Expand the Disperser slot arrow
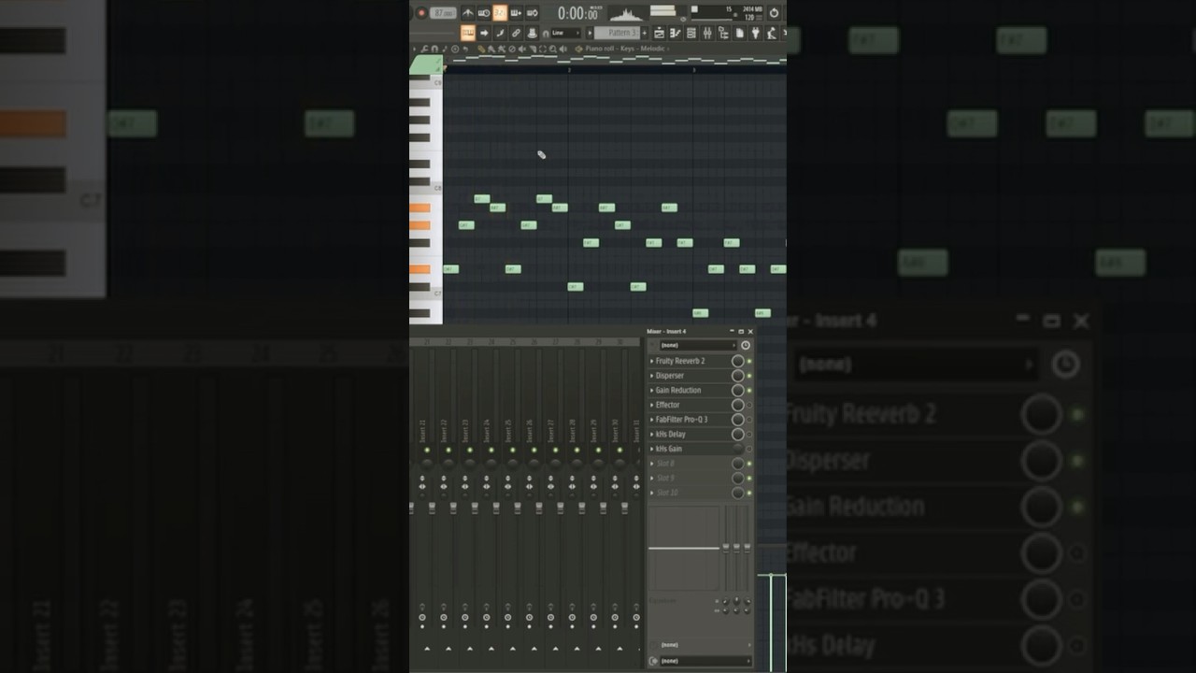 652,376
